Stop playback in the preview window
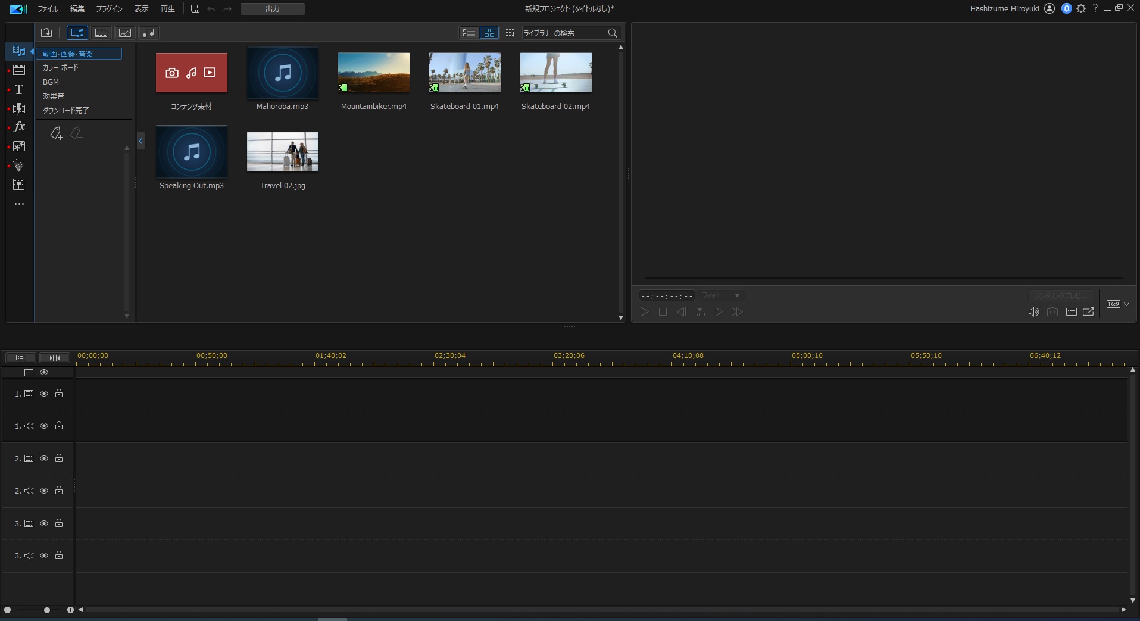The height and width of the screenshot is (621, 1140). tap(663, 312)
